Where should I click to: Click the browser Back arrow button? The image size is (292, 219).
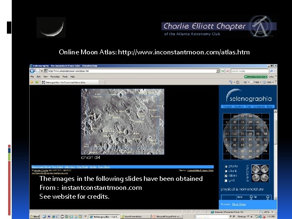click(32, 71)
